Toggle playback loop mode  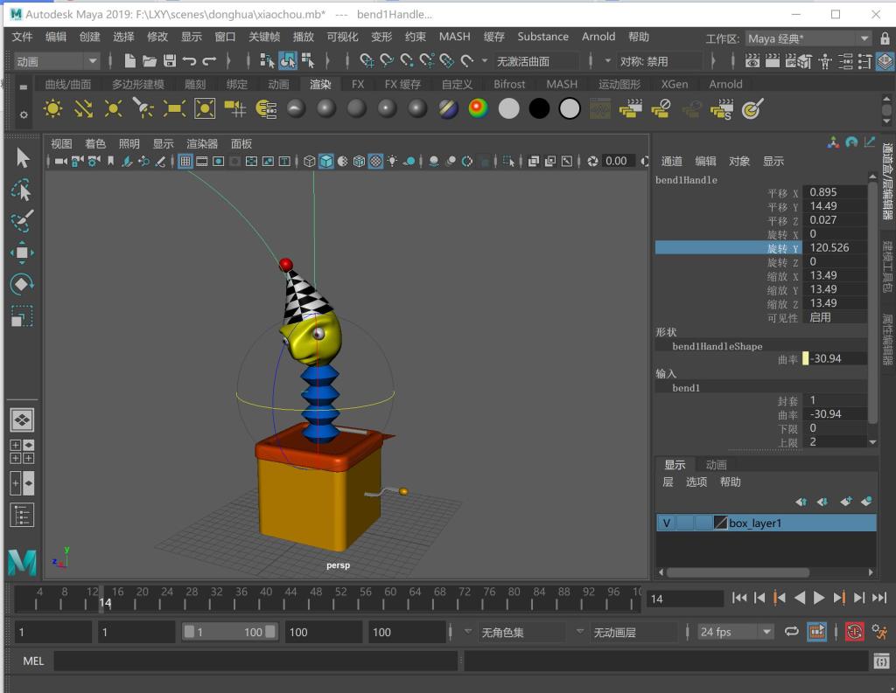[x=792, y=632]
